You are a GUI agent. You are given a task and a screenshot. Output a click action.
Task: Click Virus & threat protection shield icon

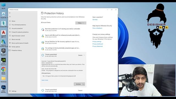click(x=10, y=25)
